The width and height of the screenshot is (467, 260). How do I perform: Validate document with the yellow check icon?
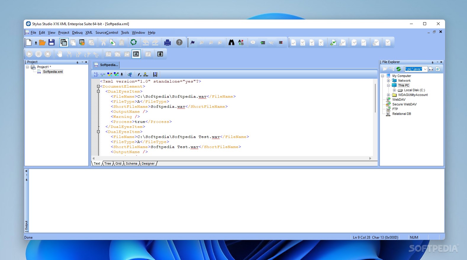pyautogui.click(x=109, y=74)
